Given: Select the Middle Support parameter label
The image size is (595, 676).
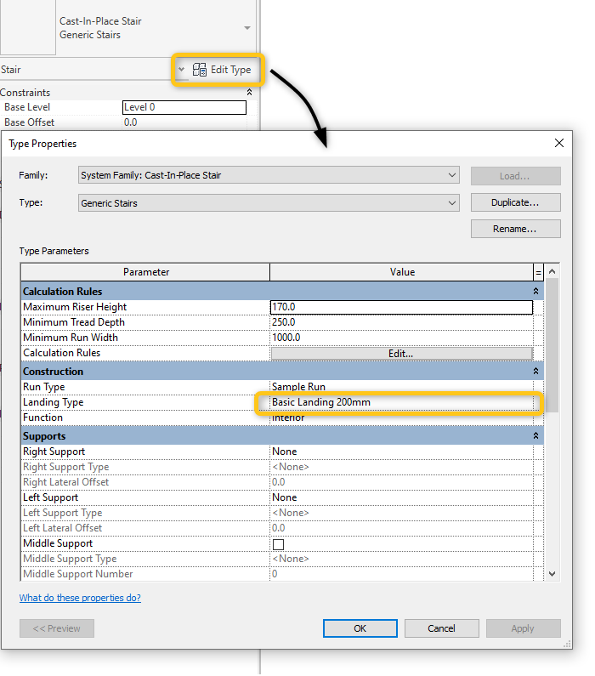Looking at the screenshot, I should point(58,543).
